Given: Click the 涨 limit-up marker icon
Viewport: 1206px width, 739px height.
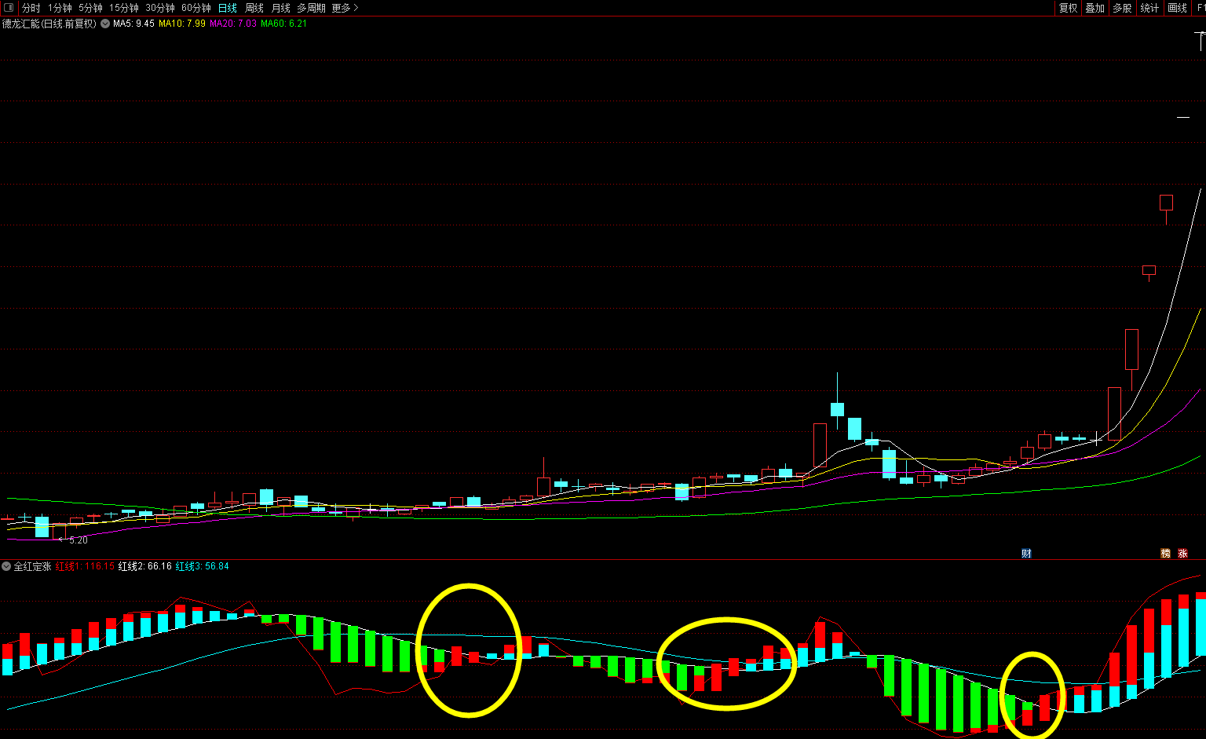Looking at the screenshot, I should pos(1183,554).
